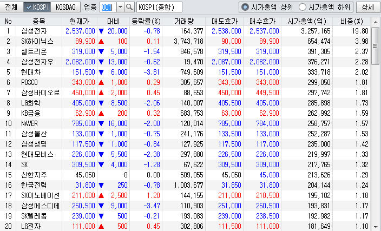Click the sector code input field 001

pyautogui.click(x=108, y=7)
